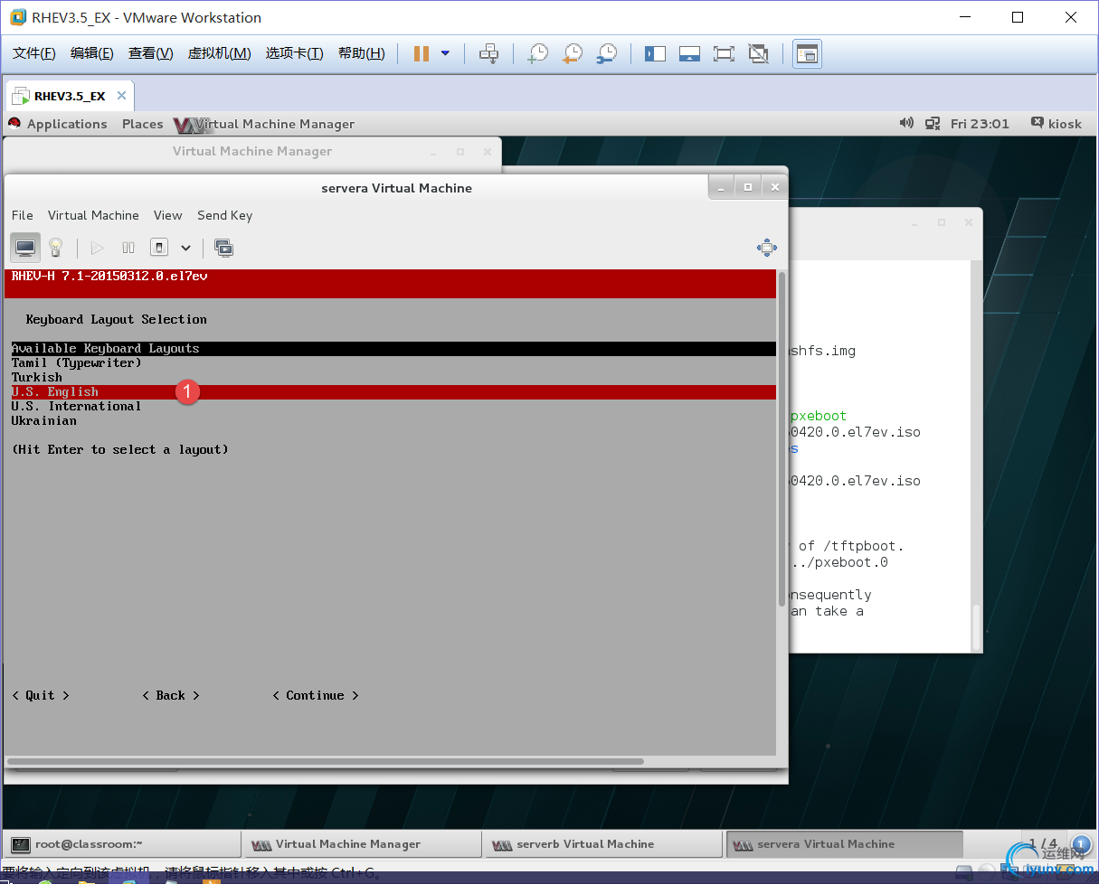1099x884 pixels.
Task: Click Virtual Machine Manager in the top panel
Action: (264, 124)
